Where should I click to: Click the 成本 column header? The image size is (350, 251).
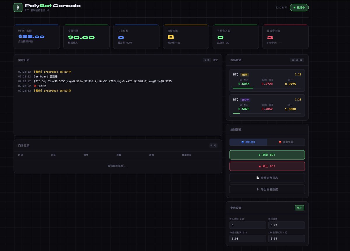[151, 155]
